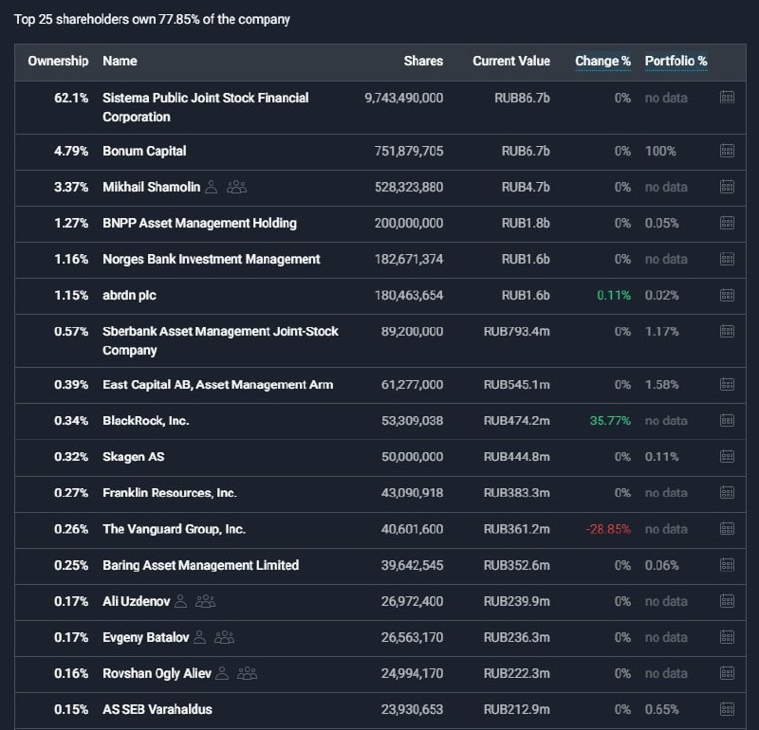The height and width of the screenshot is (730, 759).
Task: Click the AS SEB Varahaldus calendar icon
Action: click(x=727, y=709)
